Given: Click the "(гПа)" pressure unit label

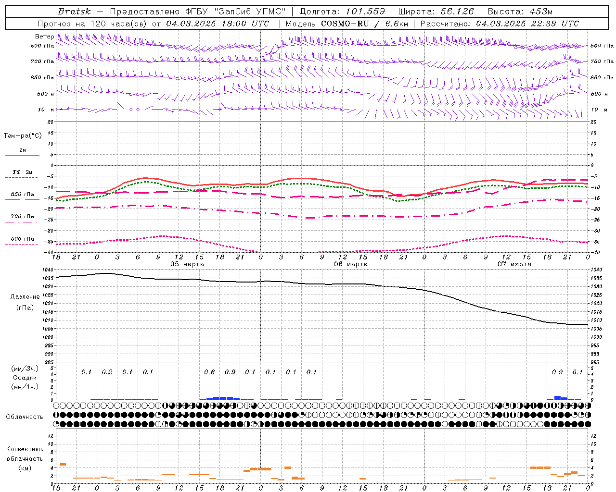Looking at the screenshot, I should (25, 307).
